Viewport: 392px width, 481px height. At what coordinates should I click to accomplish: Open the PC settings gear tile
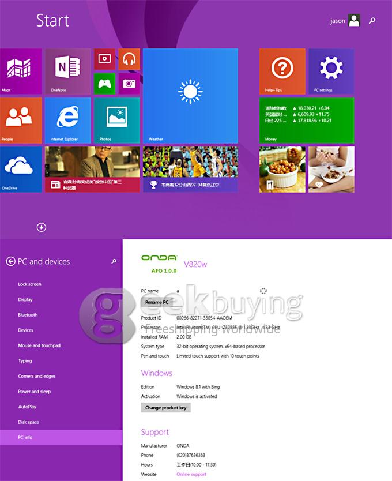pyautogui.click(x=331, y=71)
